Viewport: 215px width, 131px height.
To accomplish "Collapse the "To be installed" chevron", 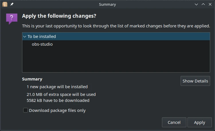I will [25, 37].
